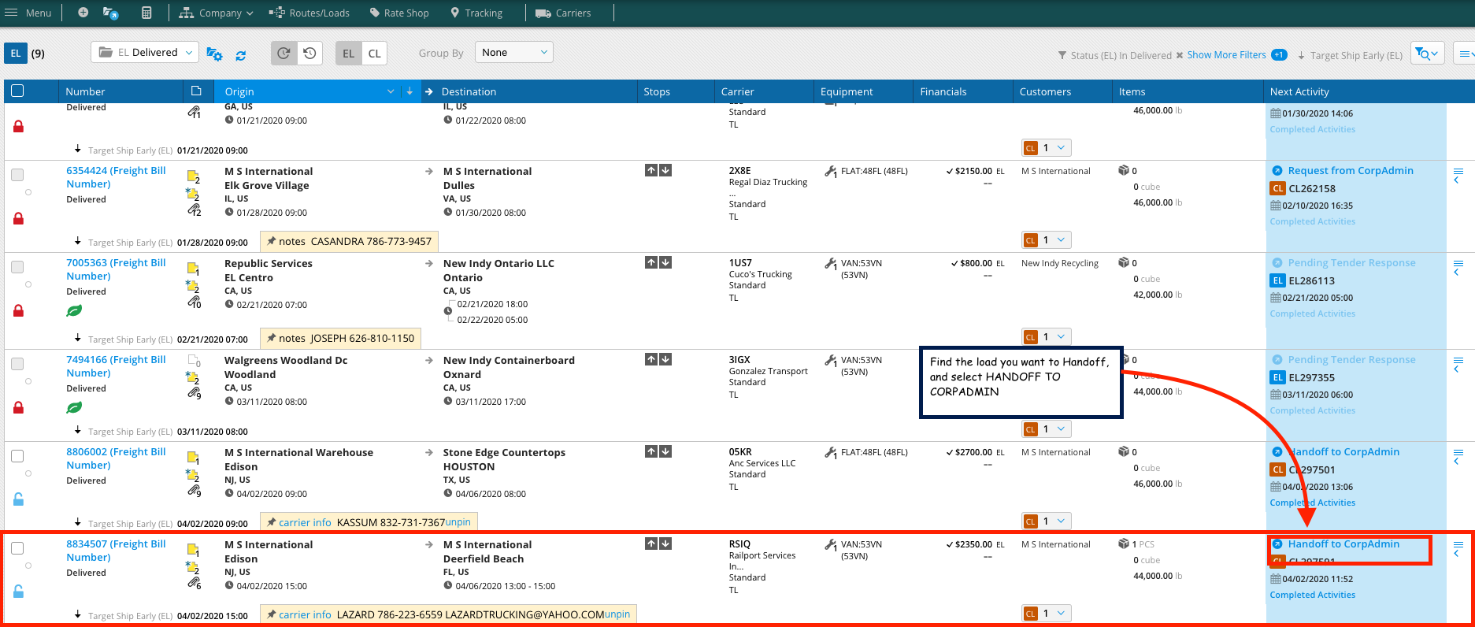Unpin carrier info LAZARD note
The height and width of the screenshot is (627, 1475).
(x=617, y=614)
